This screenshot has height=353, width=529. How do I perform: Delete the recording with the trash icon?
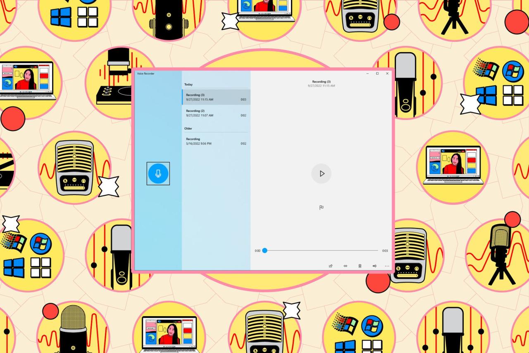[x=360, y=266]
